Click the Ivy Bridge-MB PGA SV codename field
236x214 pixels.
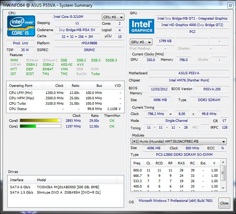click(77, 30)
